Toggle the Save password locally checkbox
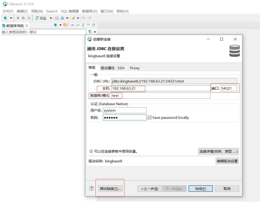This screenshot has height=203, width=260. (x=149, y=117)
